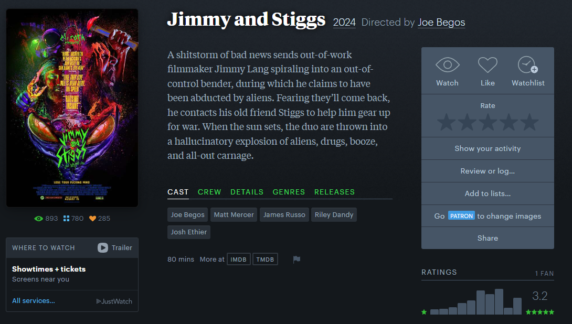Switch to the CREW tab

tap(209, 192)
